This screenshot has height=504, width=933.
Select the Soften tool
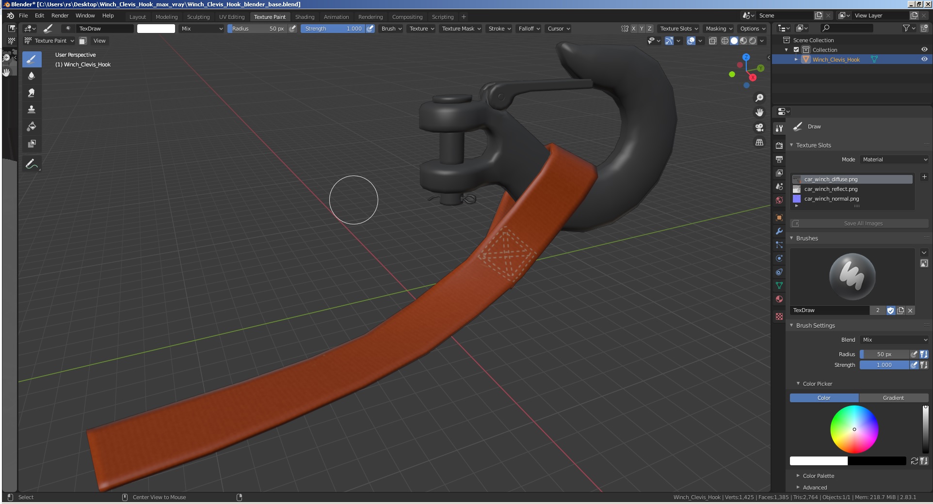point(32,76)
